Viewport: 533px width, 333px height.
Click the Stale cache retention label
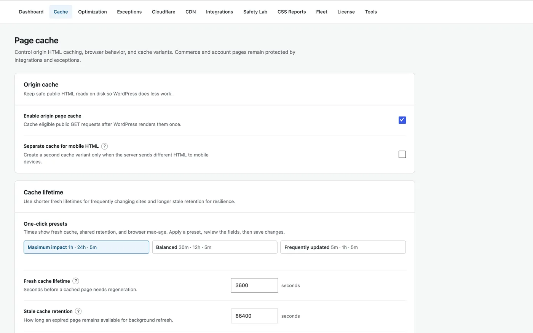(48, 311)
